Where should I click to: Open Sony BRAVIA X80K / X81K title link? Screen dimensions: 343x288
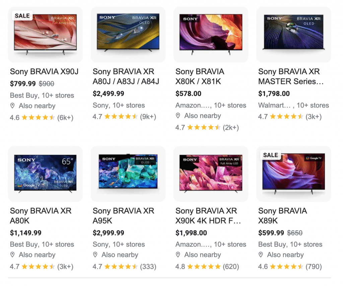click(200, 77)
